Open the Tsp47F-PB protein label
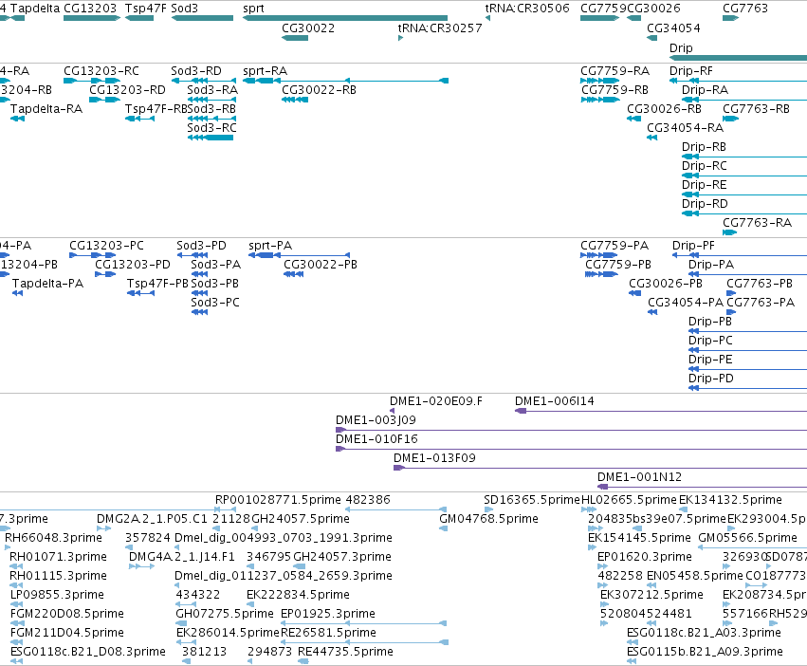The image size is (807, 666). click(x=158, y=284)
